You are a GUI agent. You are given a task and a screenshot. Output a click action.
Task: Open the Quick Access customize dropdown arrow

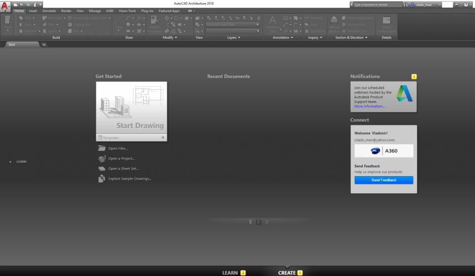[x=40, y=5]
